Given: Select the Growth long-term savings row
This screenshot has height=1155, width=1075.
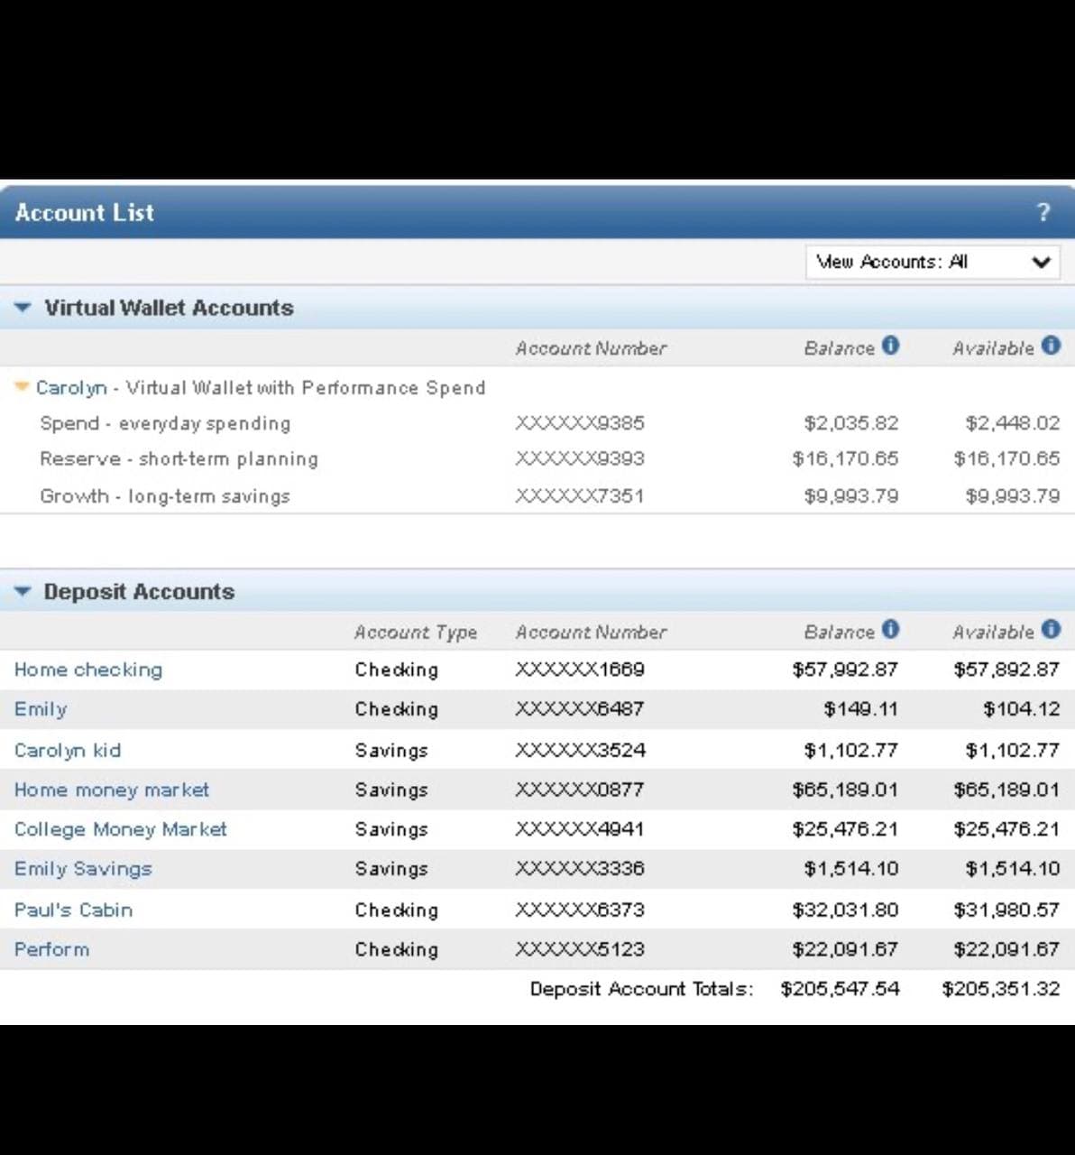Looking at the screenshot, I should (x=165, y=496).
